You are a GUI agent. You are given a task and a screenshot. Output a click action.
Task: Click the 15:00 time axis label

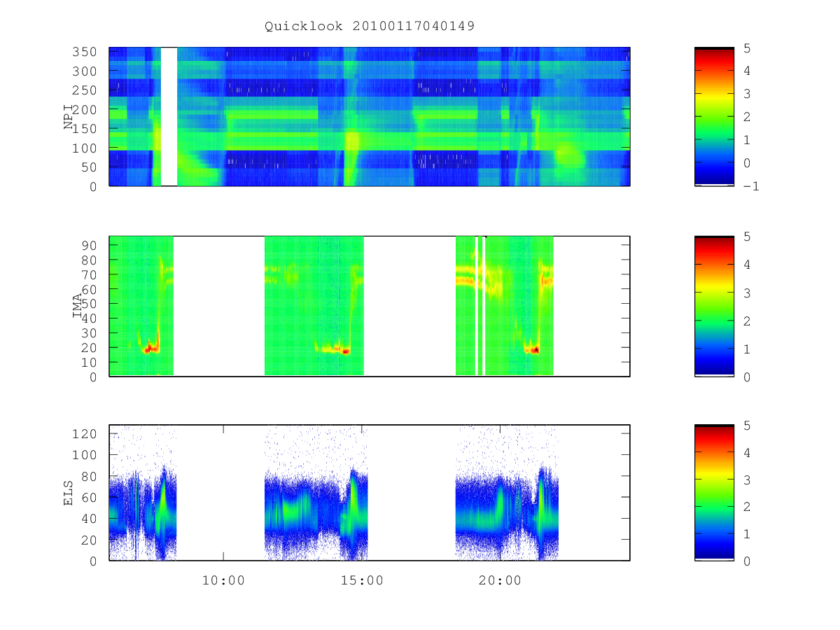pos(362,580)
